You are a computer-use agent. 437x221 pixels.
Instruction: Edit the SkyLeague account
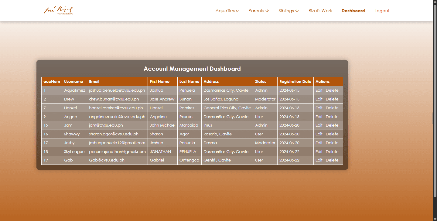coord(319,151)
